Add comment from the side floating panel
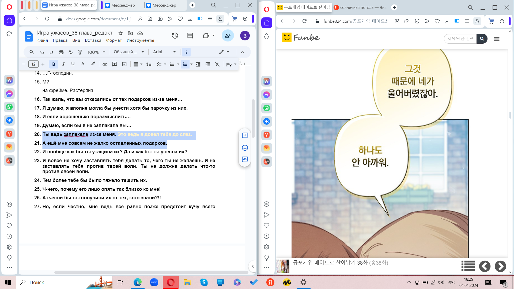The height and width of the screenshot is (289, 514). click(245, 135)
